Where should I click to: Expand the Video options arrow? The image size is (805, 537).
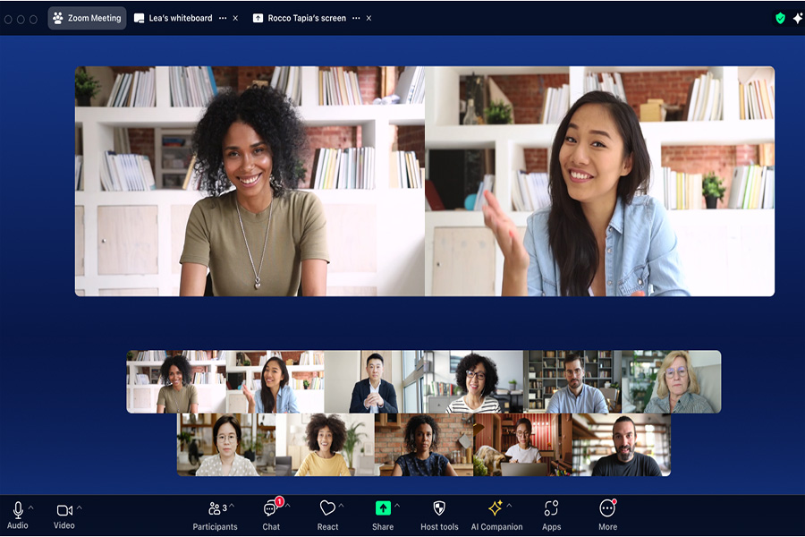[x=80, y=507]
